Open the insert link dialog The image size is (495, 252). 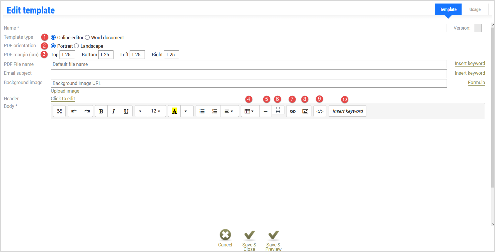pos(293,111)
